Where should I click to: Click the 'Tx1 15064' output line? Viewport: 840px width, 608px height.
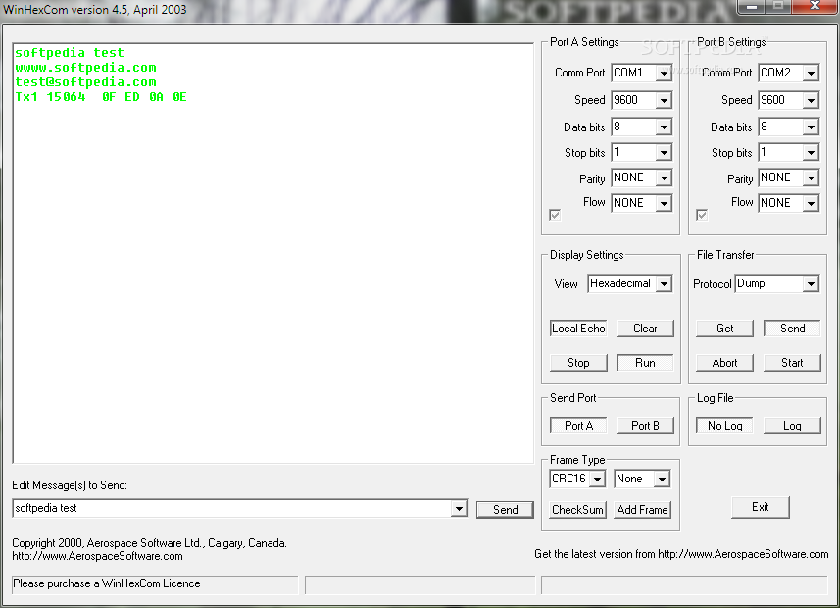tap(101, 97)
